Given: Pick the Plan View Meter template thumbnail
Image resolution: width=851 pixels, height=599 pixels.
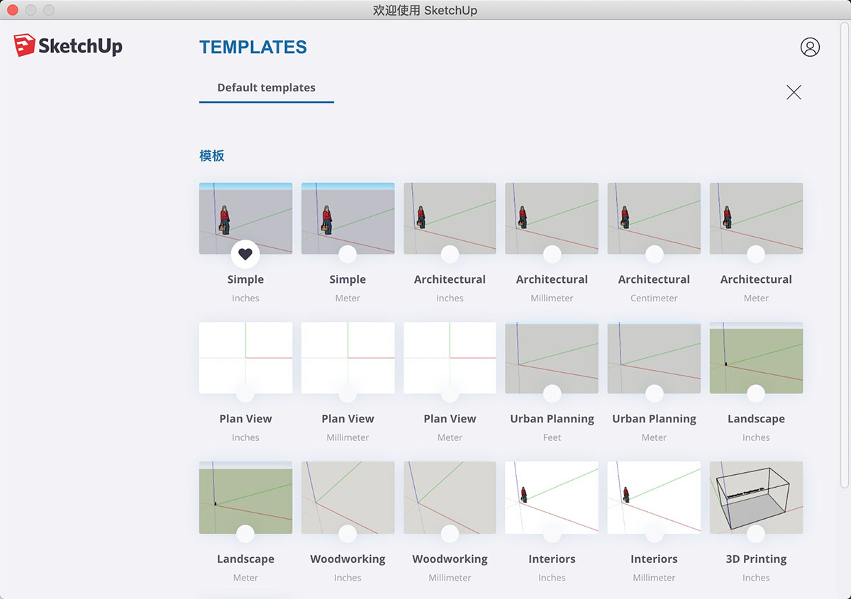Looking at the screenshot, I should tap(450, 357).
